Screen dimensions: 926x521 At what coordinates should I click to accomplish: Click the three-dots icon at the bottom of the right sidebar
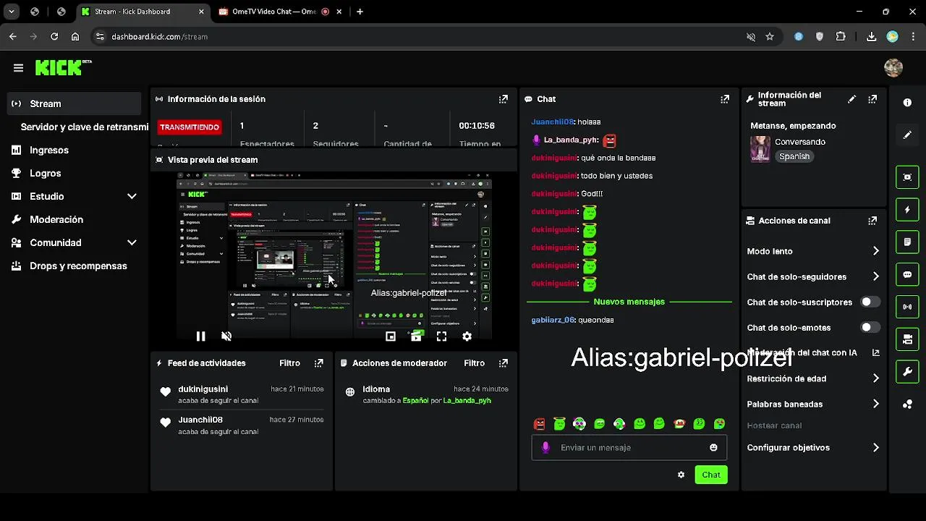click(907, 404)
